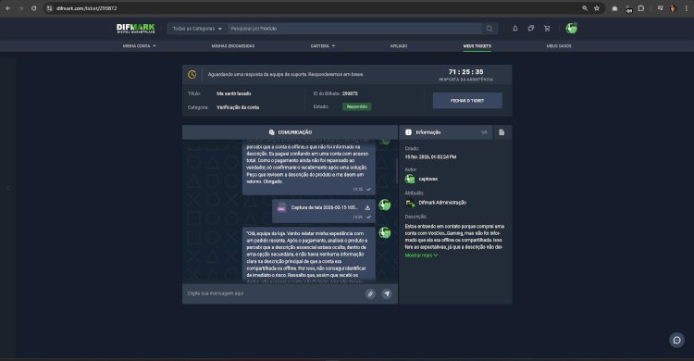Go to Meus Casos tab
Viewport: 694px width, 361px height.
tap(559, 46)
